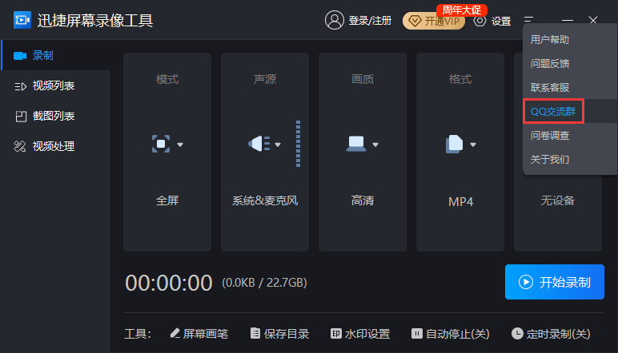Image resolution: width=618 pixels, height=353 pixels.
Task: Open the settings gear icon
Action: (480, 21)
